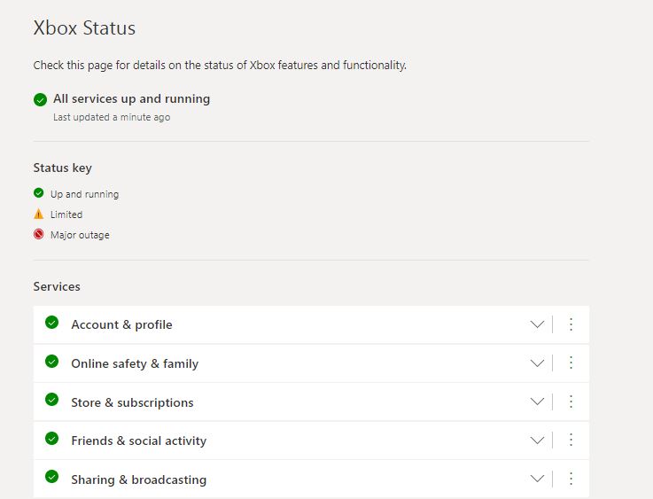653x499 pixels.
Task: Select the Friends & social activity row title
Action: coord(139,441)
